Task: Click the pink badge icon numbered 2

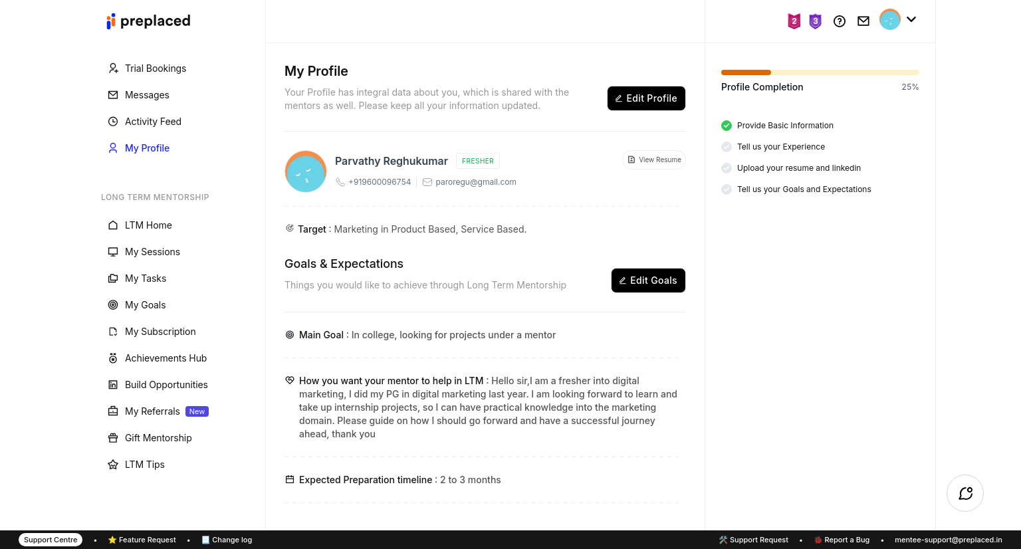Action: coord(794,21)
